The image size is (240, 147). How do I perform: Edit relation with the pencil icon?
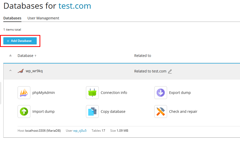point(170,71)
